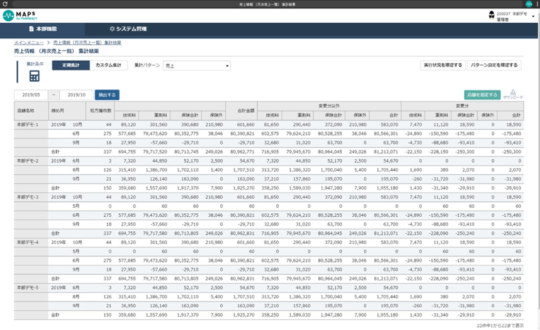
Task: Click the 店舗名称 column header
Action: (x=31, y=111)
